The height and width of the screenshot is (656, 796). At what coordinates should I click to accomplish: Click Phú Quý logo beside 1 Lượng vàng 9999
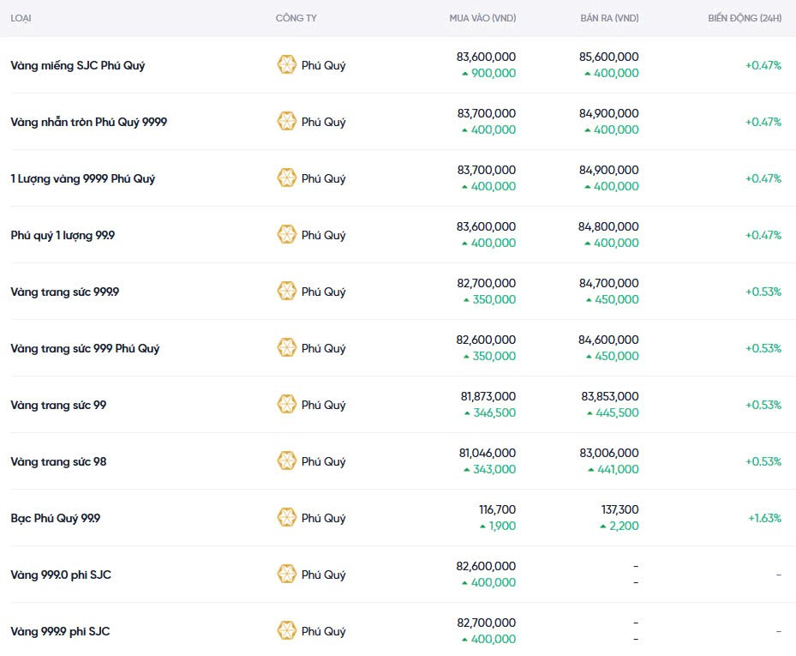pyautogui.click(x=287, y=178)
